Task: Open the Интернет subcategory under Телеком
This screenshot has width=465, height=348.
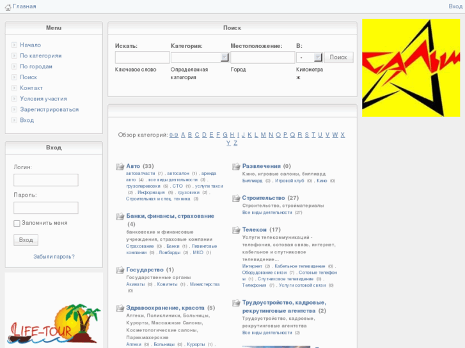Action: (x=252, y=266)
